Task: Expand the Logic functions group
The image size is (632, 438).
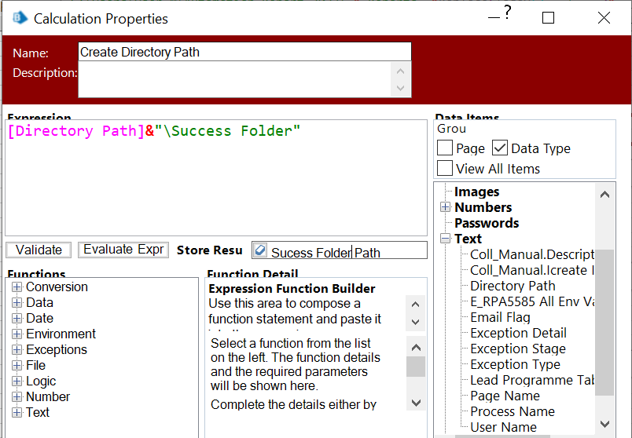Action: tap(17, 381)
